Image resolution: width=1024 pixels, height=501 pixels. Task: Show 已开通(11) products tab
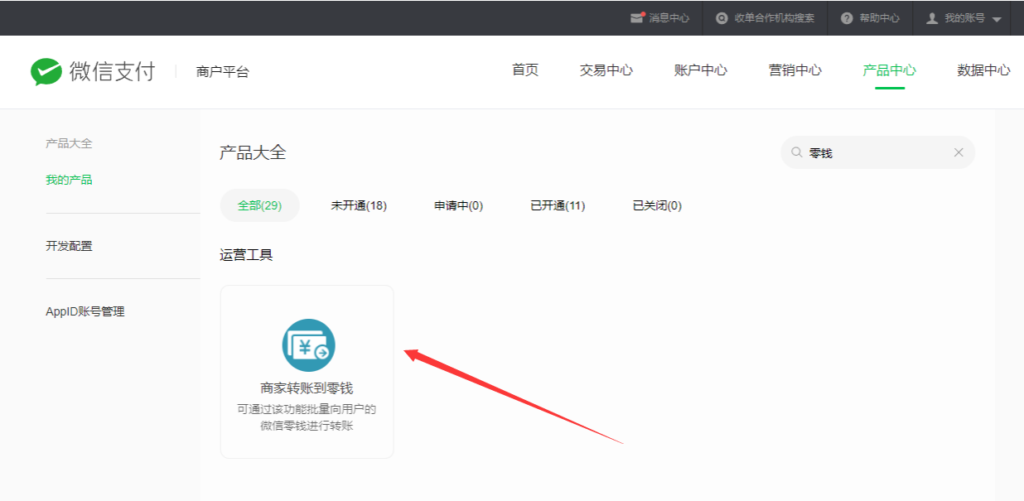click(x=558, y=205)
